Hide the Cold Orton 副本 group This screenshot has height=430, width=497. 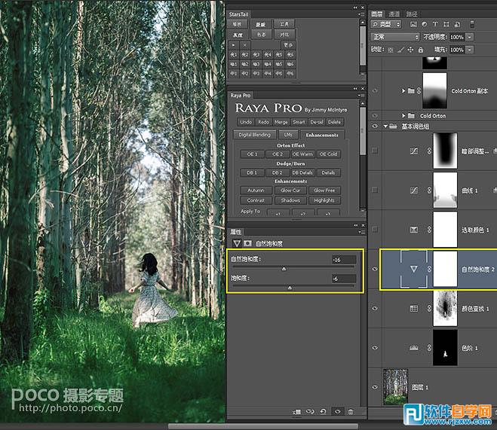point(375,91)
